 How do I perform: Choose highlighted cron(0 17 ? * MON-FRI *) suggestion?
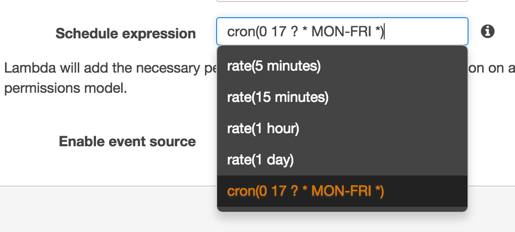[x=342, y=191]
